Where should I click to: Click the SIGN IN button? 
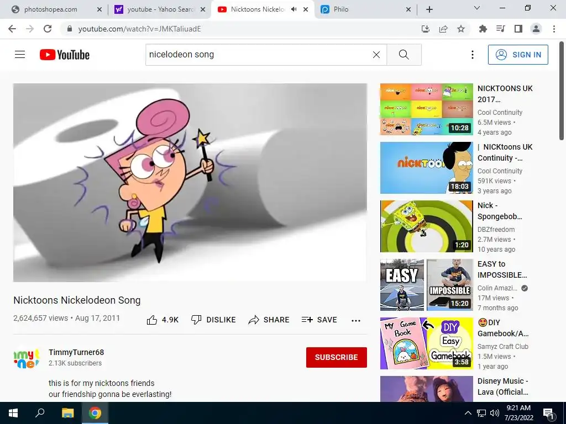[518, 55]
